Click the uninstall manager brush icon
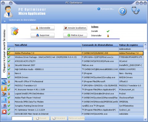This screenshot has height=122, width=148. [14, 31]
